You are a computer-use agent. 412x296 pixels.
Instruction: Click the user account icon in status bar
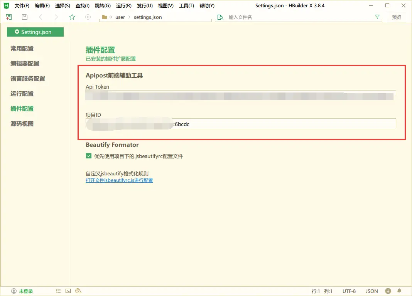pyautogui.click(x=14, y=291)
